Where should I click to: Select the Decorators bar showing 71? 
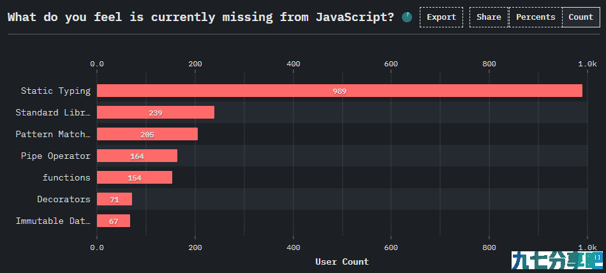pos(114,199)
